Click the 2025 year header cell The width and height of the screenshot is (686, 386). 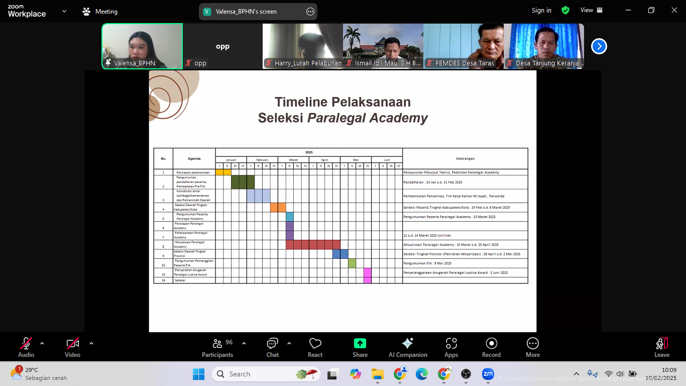click(x=309, y=152)
